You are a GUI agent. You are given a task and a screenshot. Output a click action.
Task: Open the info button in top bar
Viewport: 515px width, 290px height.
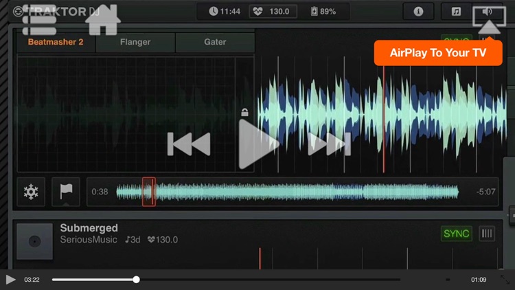click(418, 12)
